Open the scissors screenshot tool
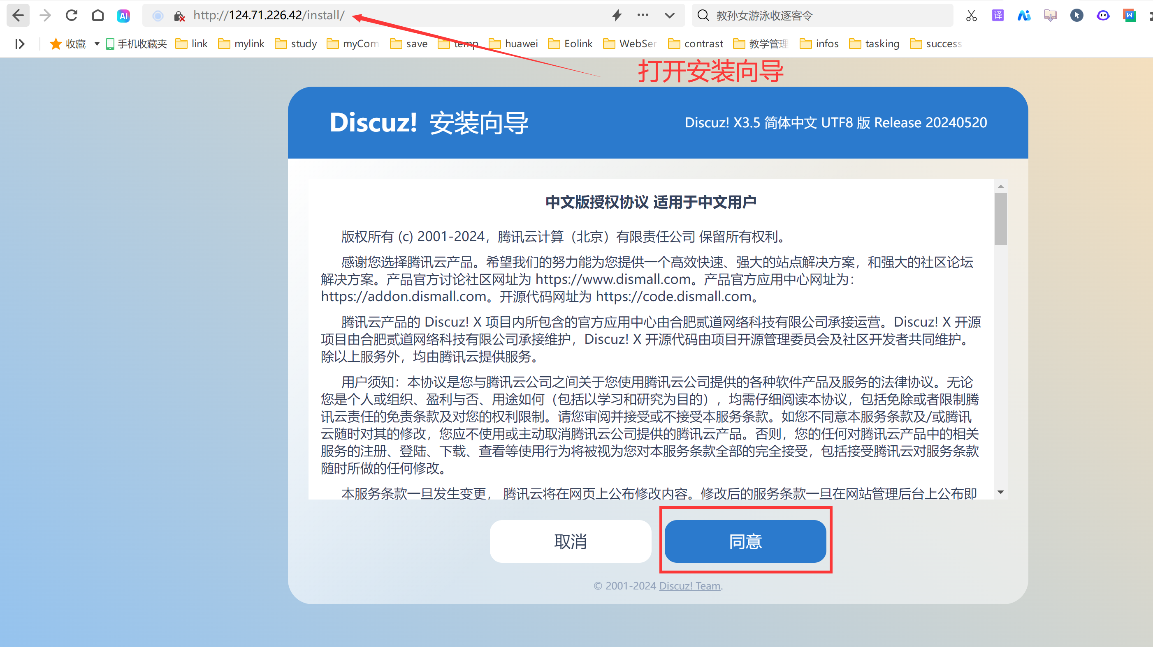Screen dimensions: 1153x647 click(971, 16)
